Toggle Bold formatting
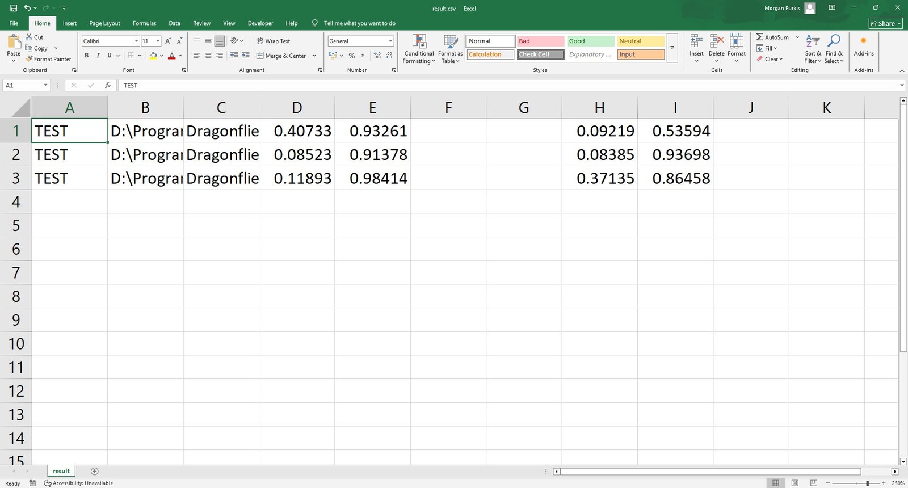 (87, 56)
